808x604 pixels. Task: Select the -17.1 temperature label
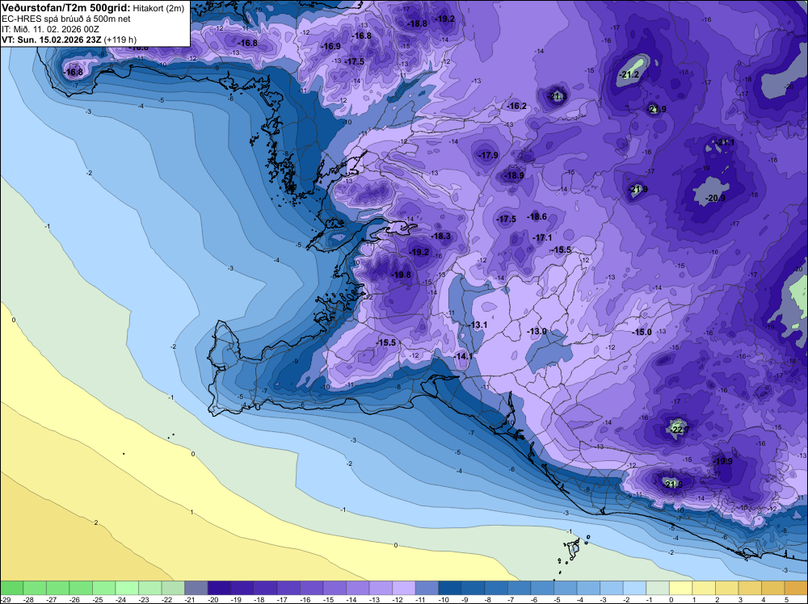[x=542, y=237]
